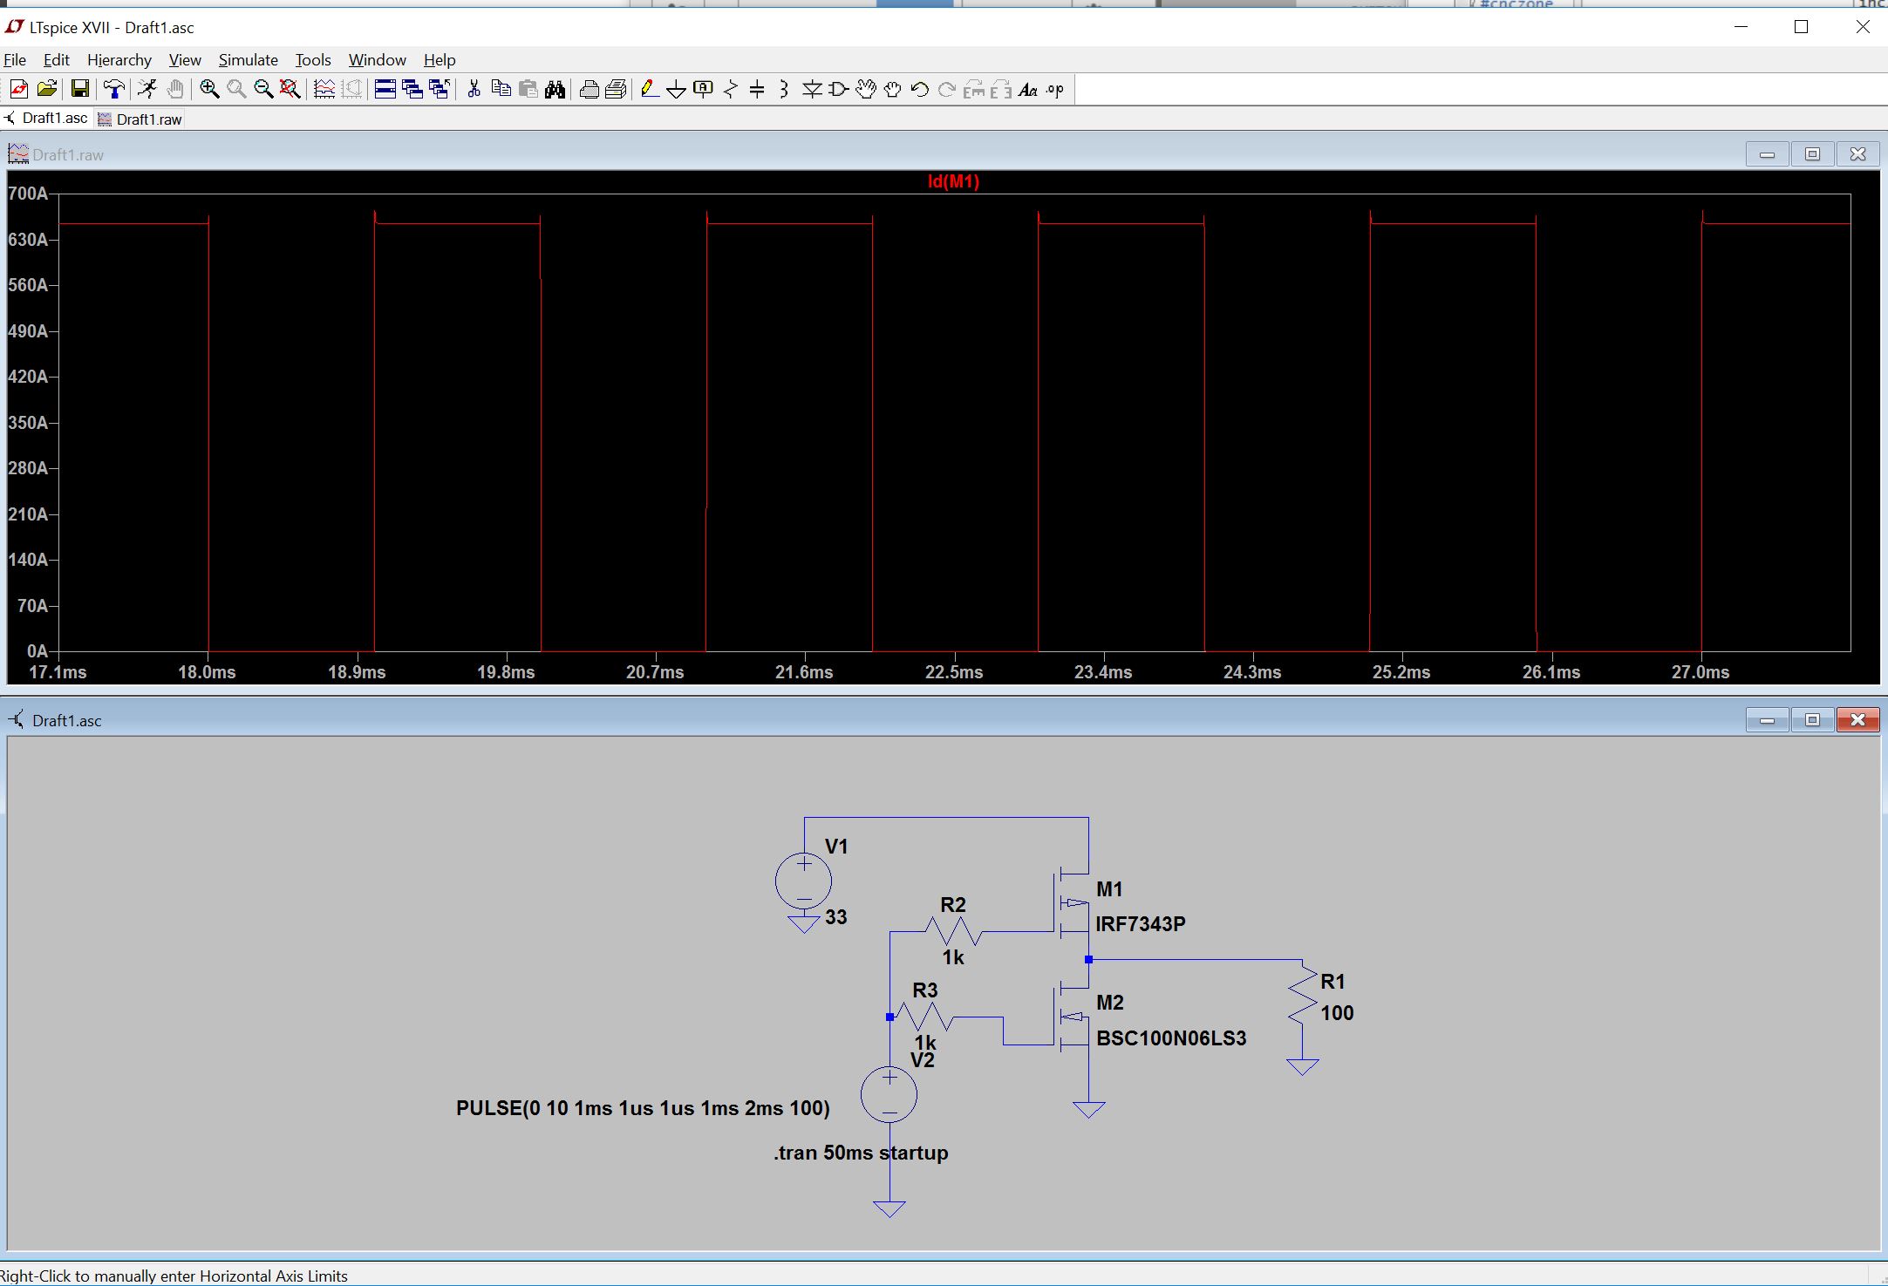Minimize the Draft1.raw waveform window
This screenshot has height=1286, width=1888.
(x=1768, y=154)
